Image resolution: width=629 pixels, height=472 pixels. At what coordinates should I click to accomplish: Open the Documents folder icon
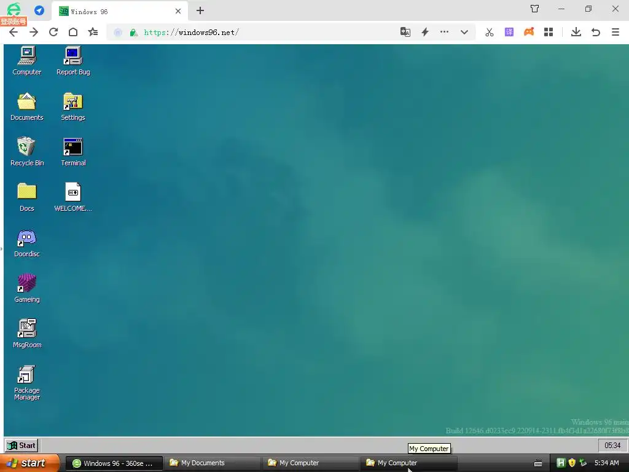pyautogui.click(x=27, y=106)
